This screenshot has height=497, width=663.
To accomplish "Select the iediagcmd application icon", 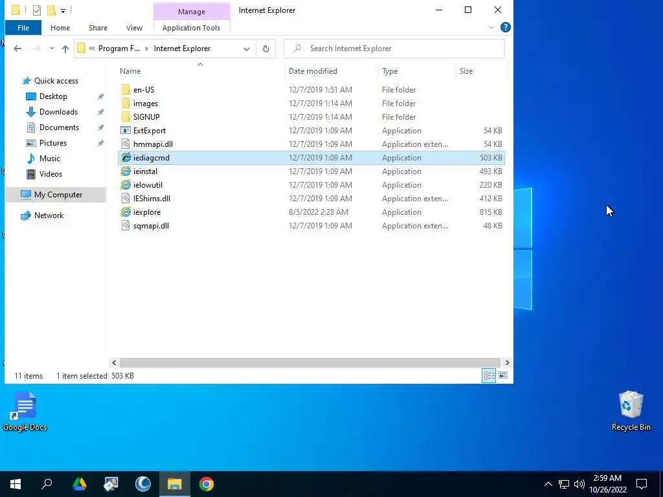I will tap(126, 158).
